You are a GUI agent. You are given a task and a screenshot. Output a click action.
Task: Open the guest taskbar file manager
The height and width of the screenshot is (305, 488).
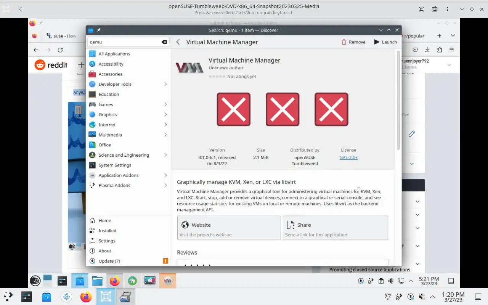point(97,281)
